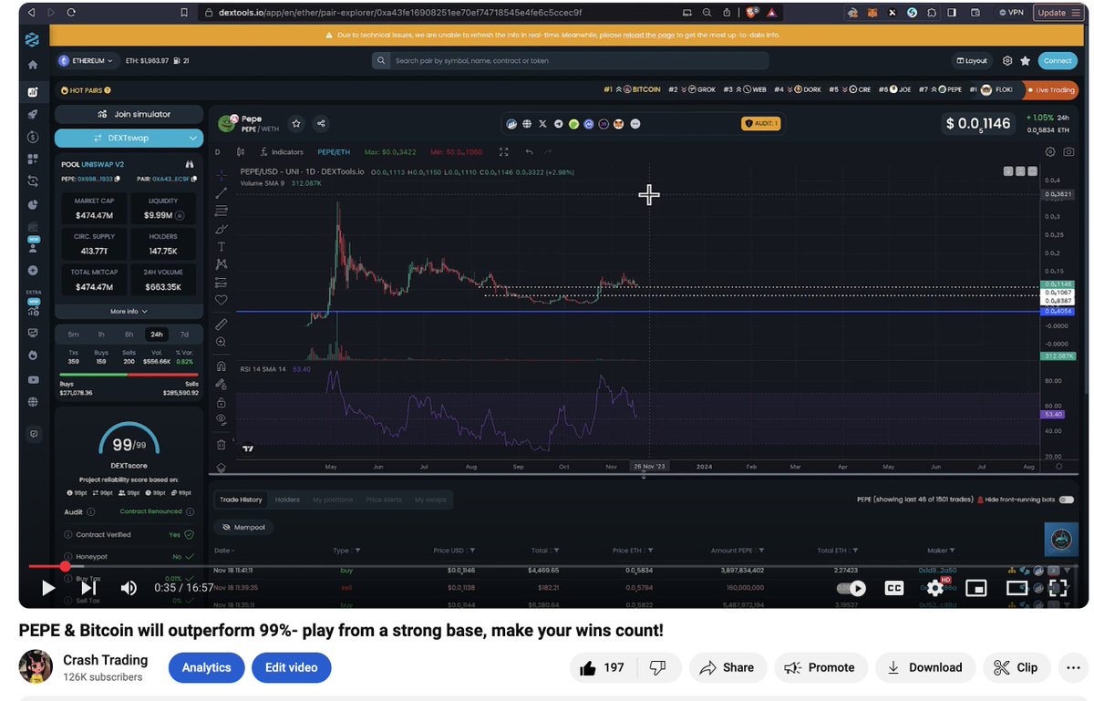Switch to Price Alerts tab
1094x701 pixels.
(383, 500)
